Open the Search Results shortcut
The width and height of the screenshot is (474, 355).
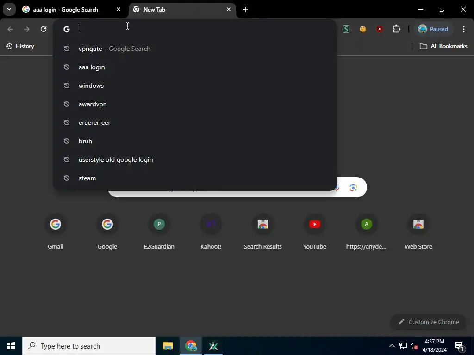(263, 233)
